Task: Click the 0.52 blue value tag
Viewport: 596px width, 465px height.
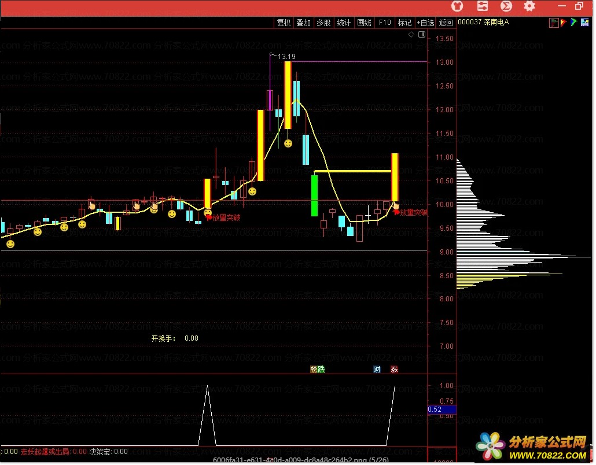Action: click(442, 409)
